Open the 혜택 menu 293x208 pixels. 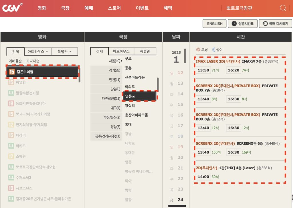tap(168, 8)
